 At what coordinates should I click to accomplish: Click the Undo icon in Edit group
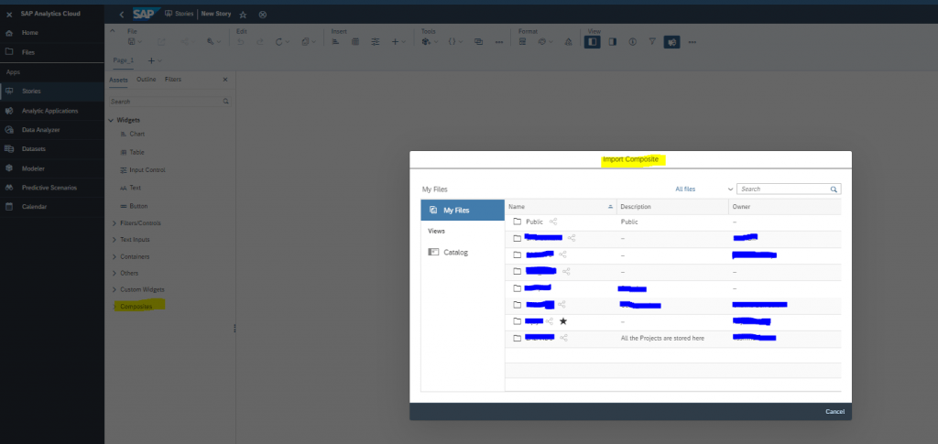coord(241,42)
